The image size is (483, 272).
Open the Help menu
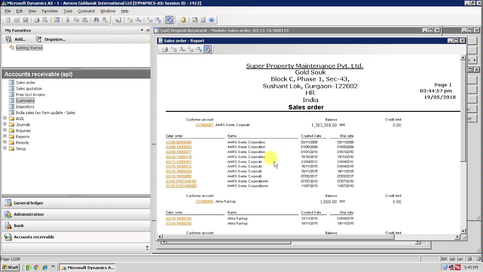click(x=125, y=11)
